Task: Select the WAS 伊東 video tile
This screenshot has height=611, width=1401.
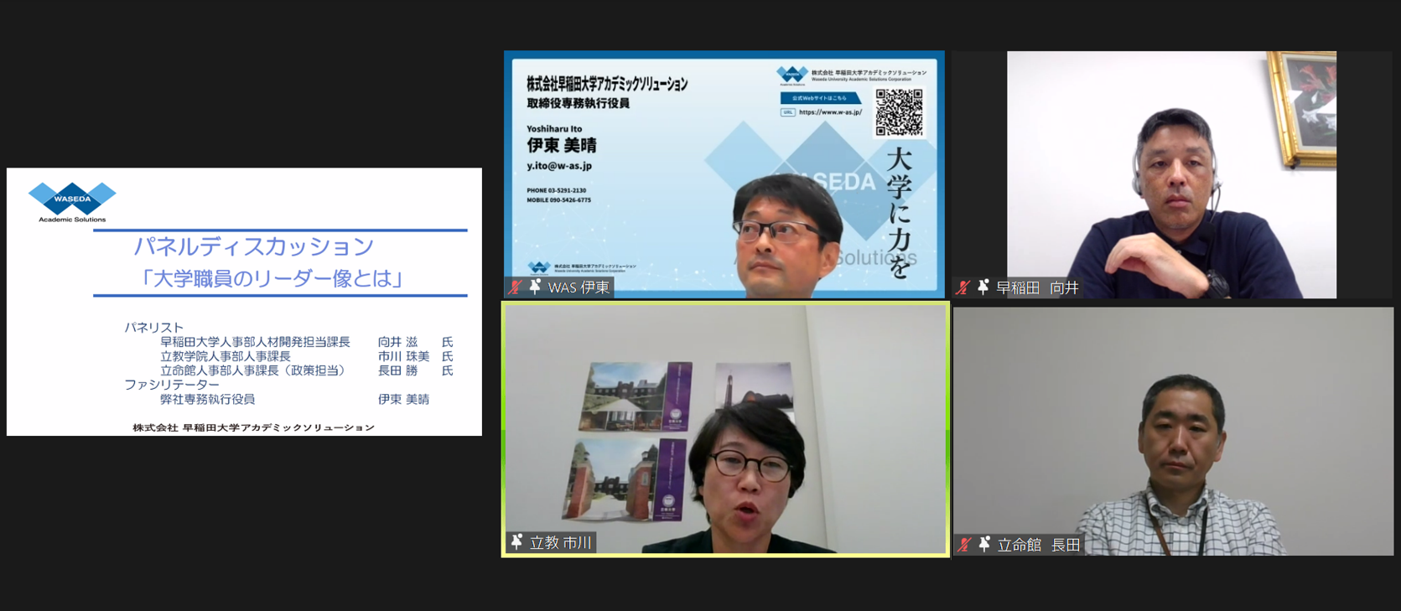Action: [724, 174]
